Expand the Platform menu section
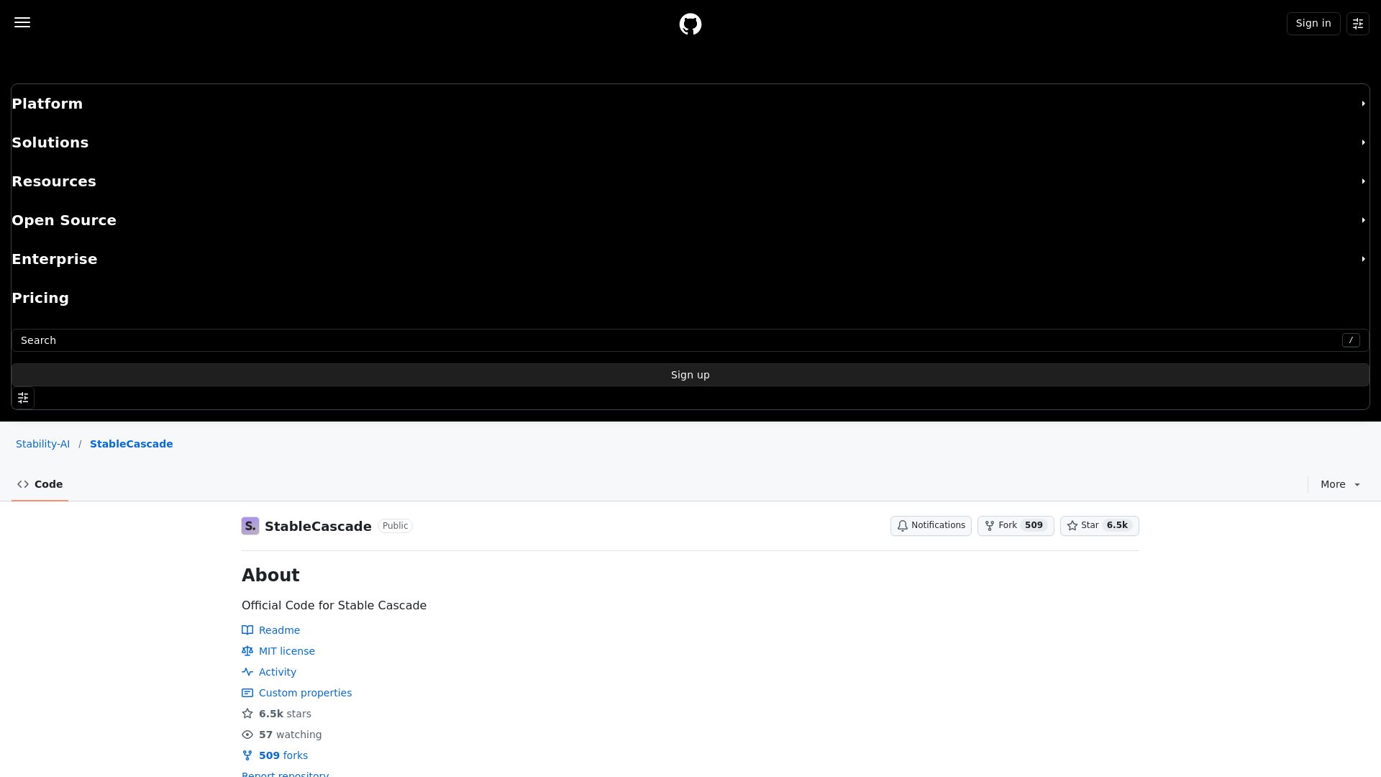1381x777 pixels. [x=690, y=104]
